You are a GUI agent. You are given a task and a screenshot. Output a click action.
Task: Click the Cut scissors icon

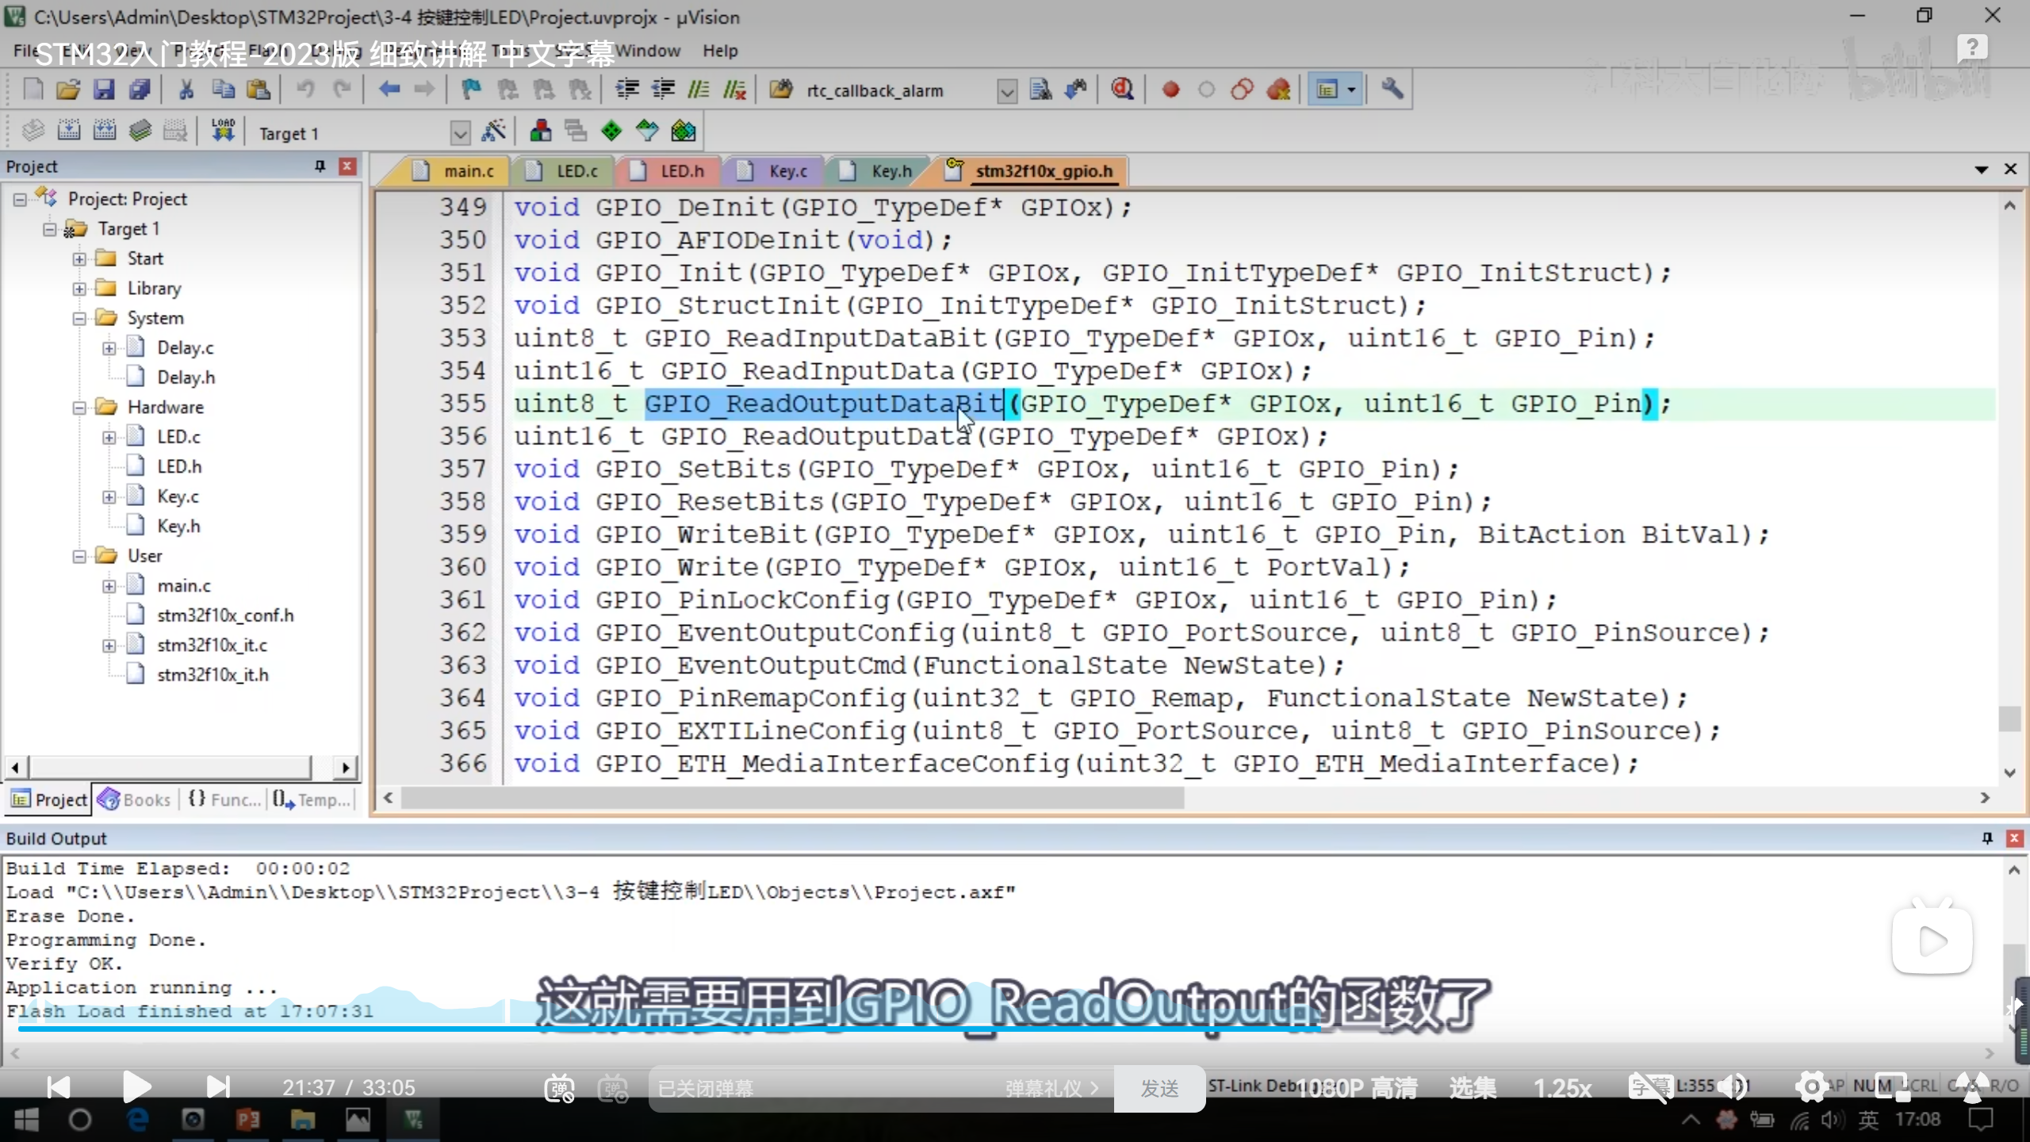pos(186,90)
